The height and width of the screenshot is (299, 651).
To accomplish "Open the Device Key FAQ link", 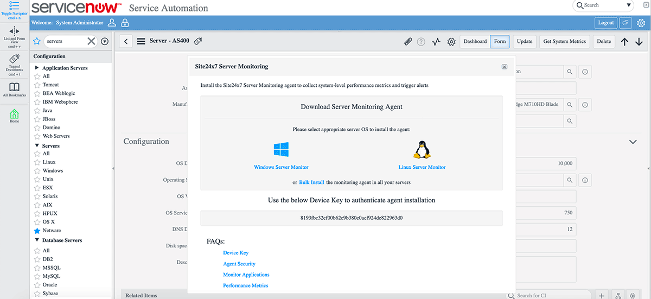I will click(x=235, y=253).
